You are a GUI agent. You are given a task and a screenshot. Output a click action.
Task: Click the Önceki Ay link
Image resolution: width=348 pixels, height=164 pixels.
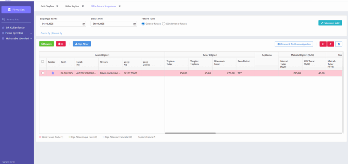pyautogui.click(x=45, y=33)
